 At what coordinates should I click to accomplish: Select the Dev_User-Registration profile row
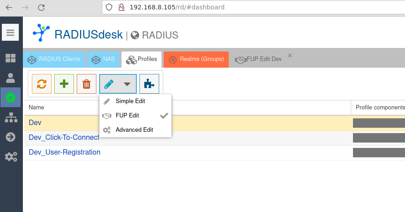coord(65,152)
